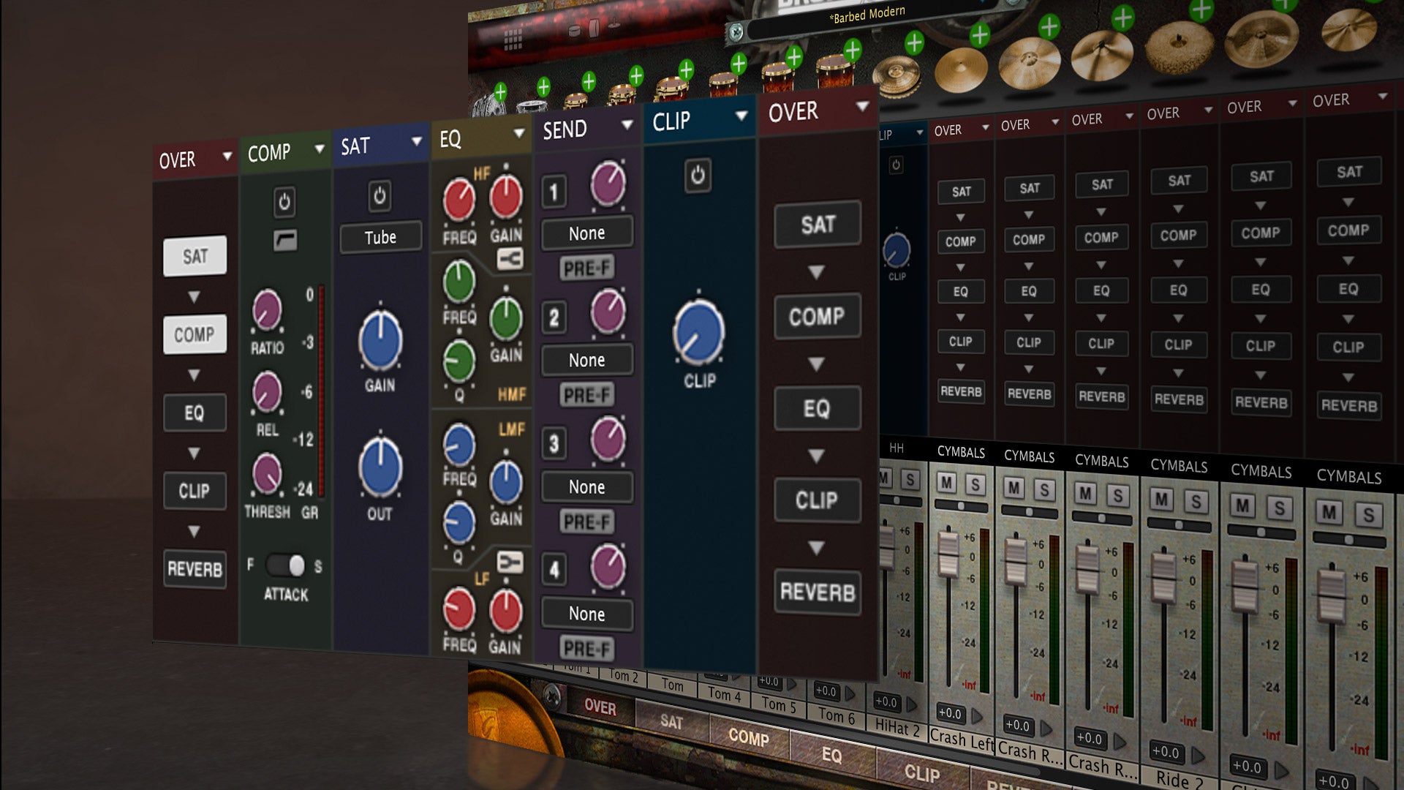
Task: Click the compressor filter shape icon
Action: coord(285,240)
